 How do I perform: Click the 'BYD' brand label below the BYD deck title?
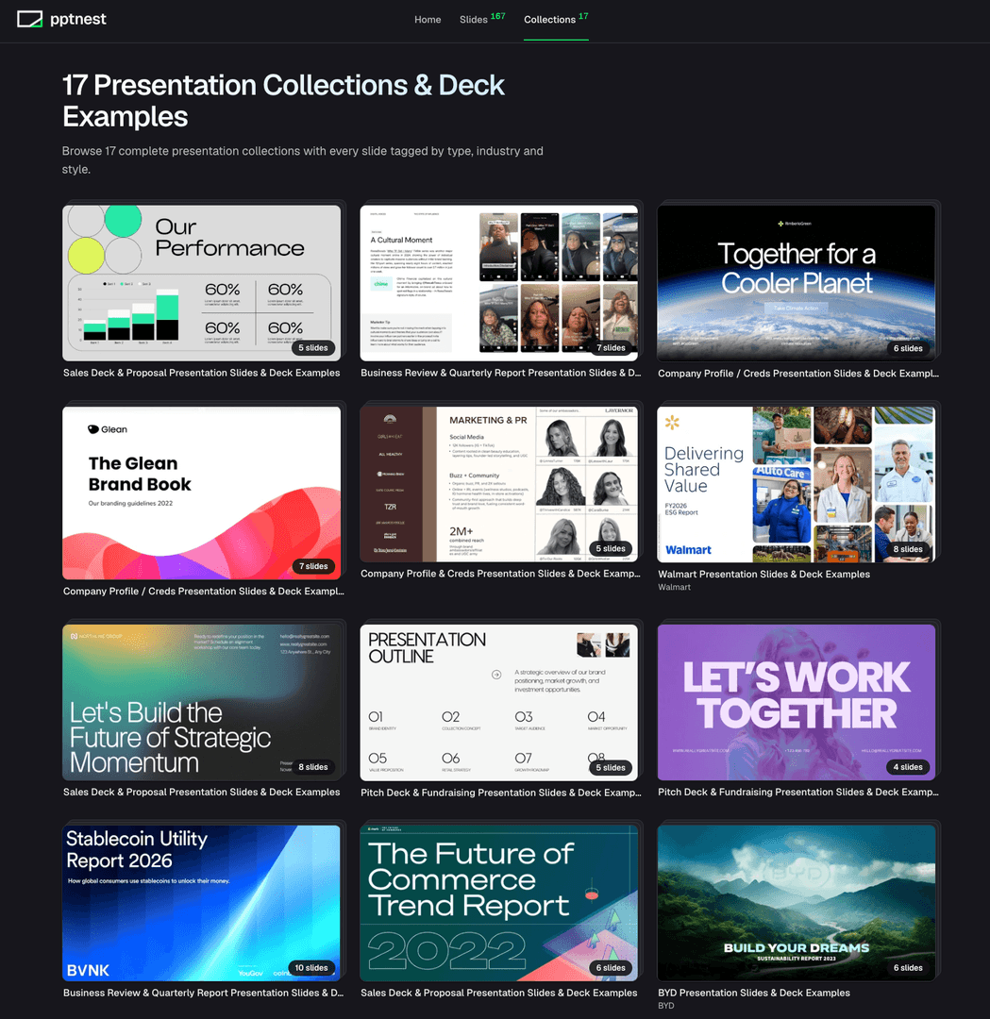(665, 1006)
